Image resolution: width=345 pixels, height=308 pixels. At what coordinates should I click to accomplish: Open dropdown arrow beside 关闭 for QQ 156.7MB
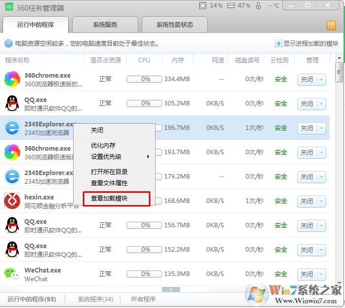coord(322,226)
